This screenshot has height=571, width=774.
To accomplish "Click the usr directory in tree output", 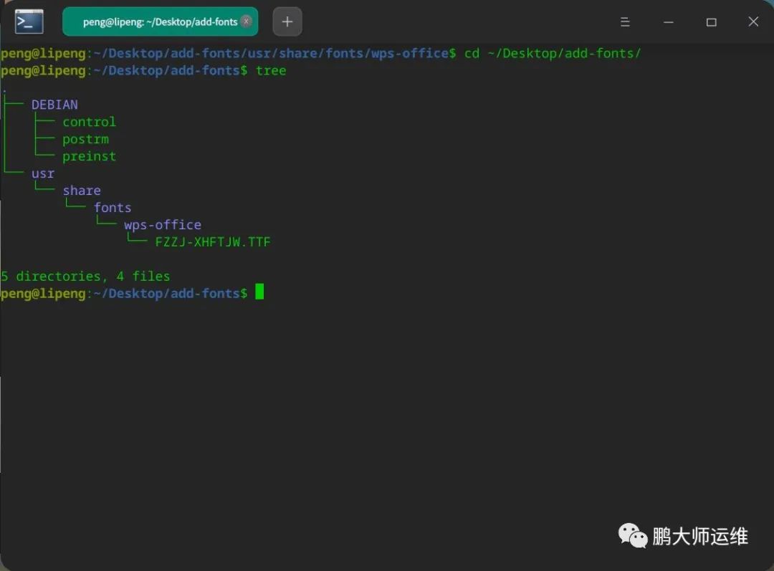I will (x=43, y=173).
